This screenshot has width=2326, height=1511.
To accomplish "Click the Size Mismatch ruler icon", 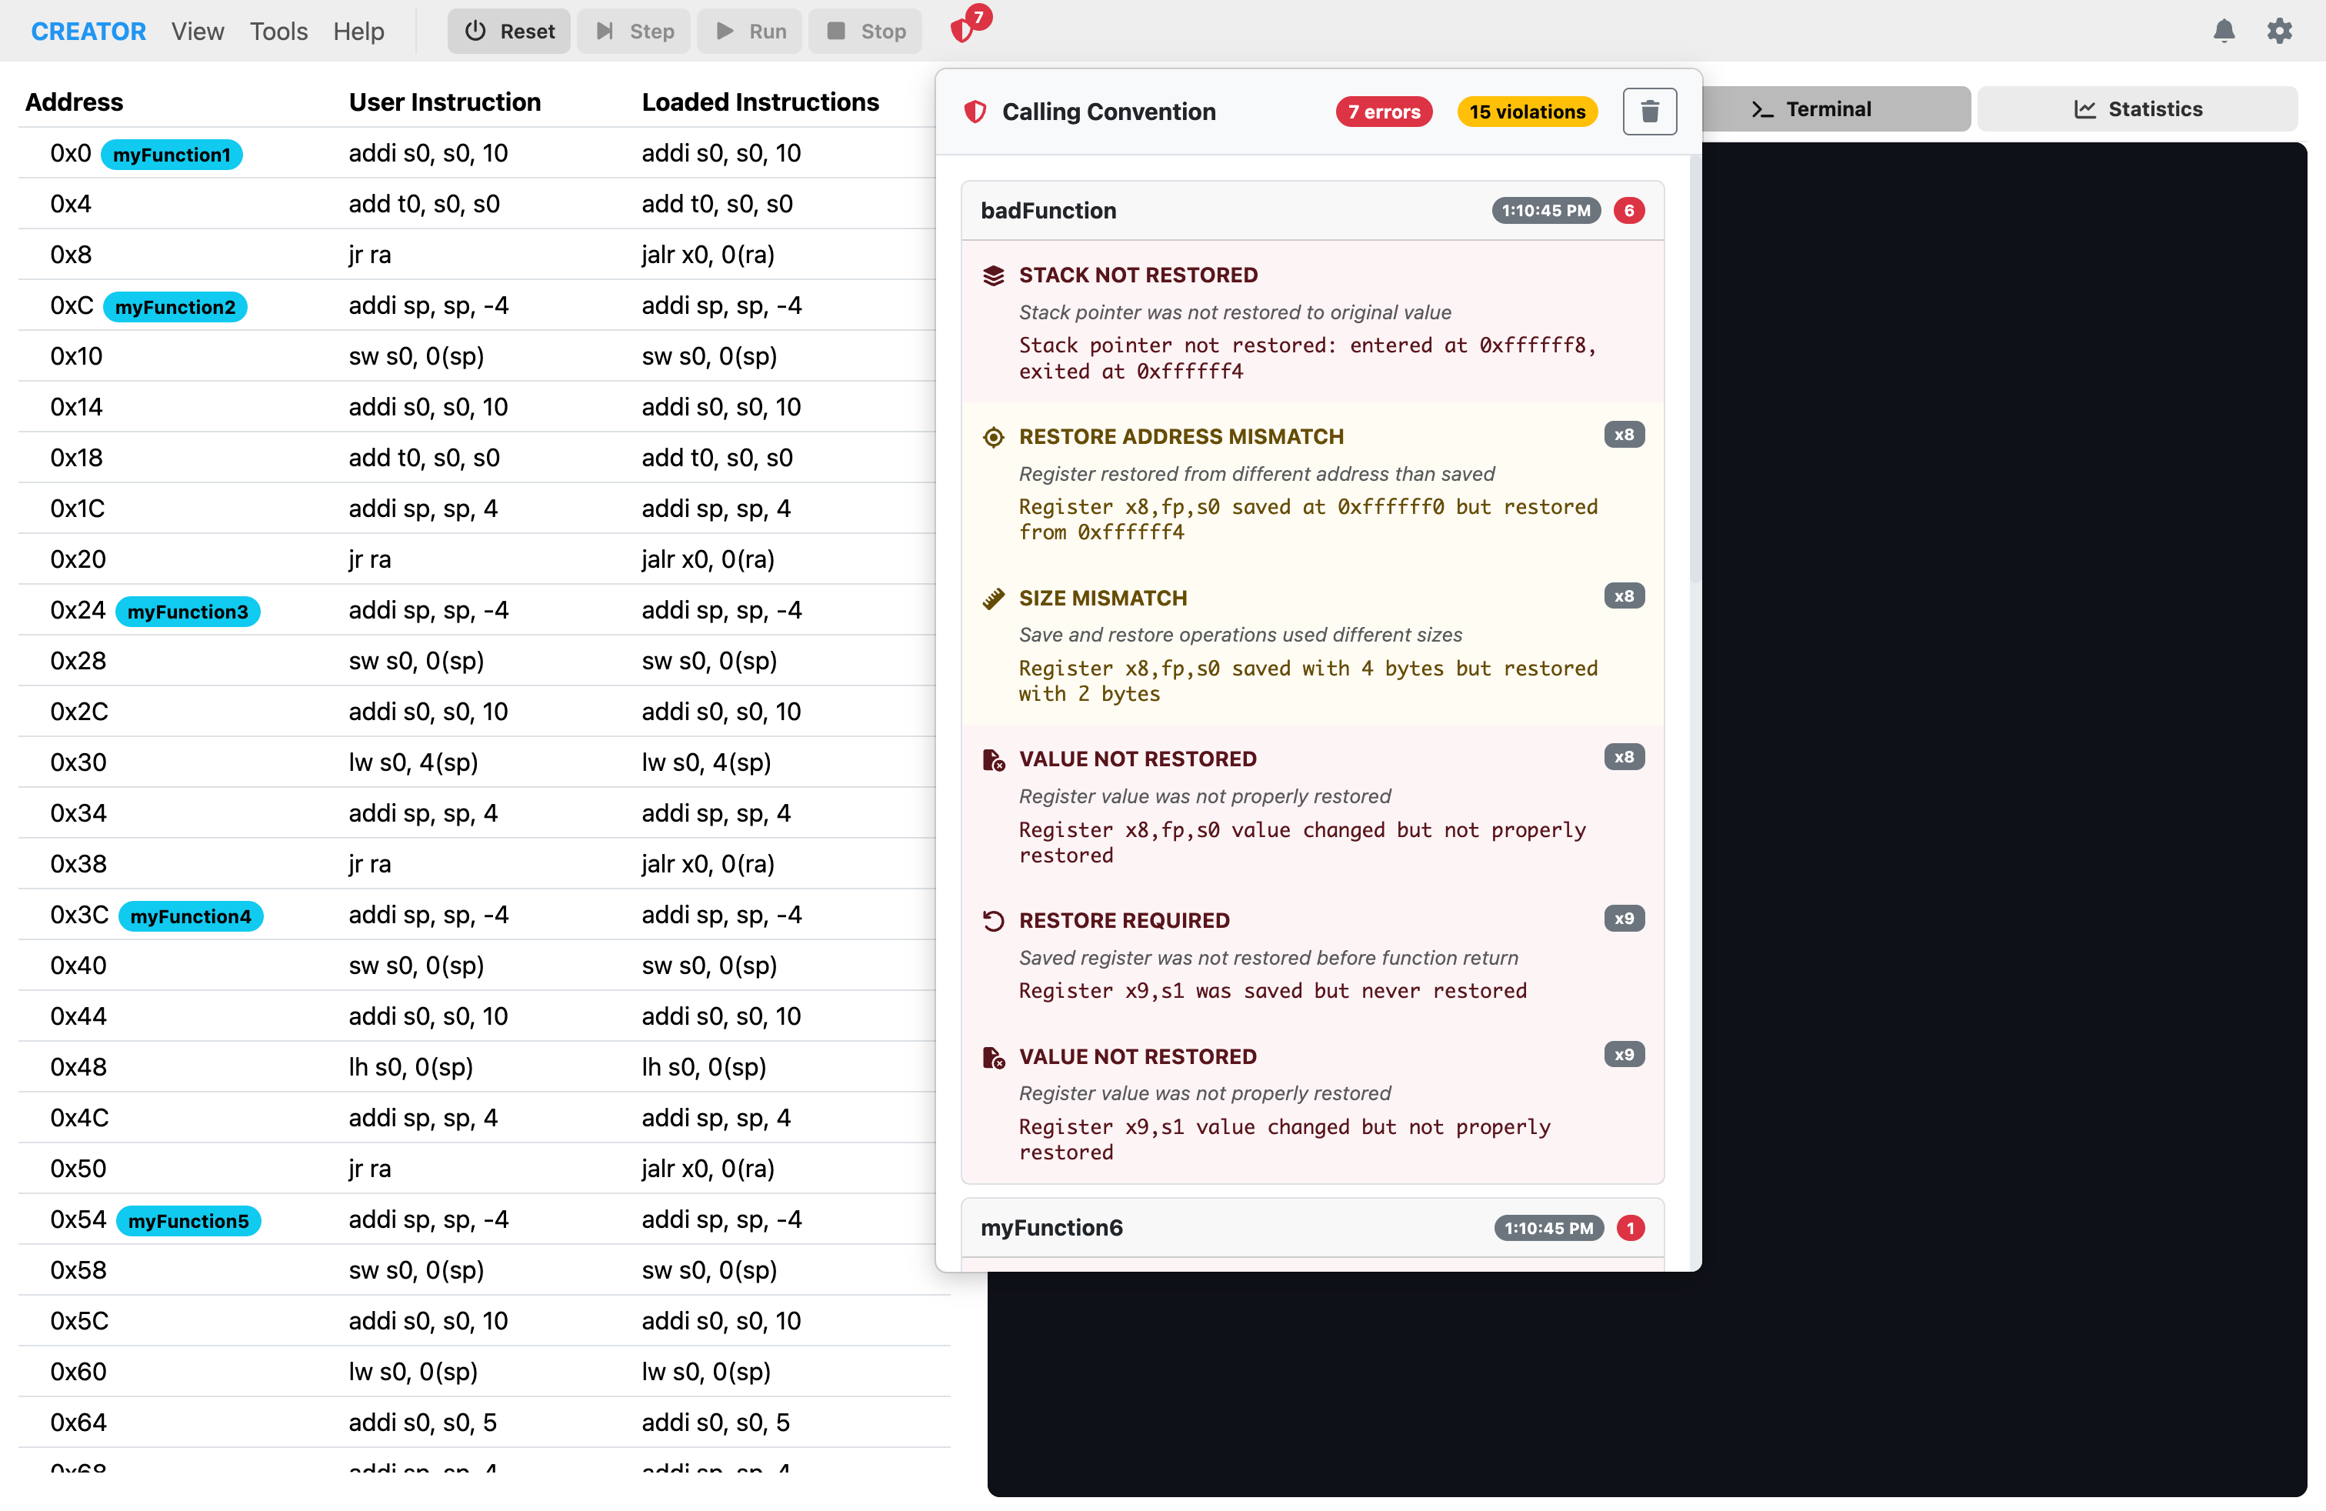I will click(993, 598).
